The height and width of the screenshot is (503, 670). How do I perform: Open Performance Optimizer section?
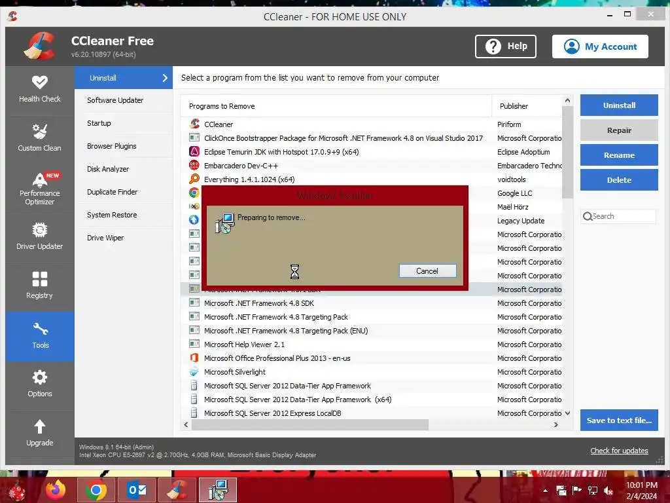tap(40, 189)
